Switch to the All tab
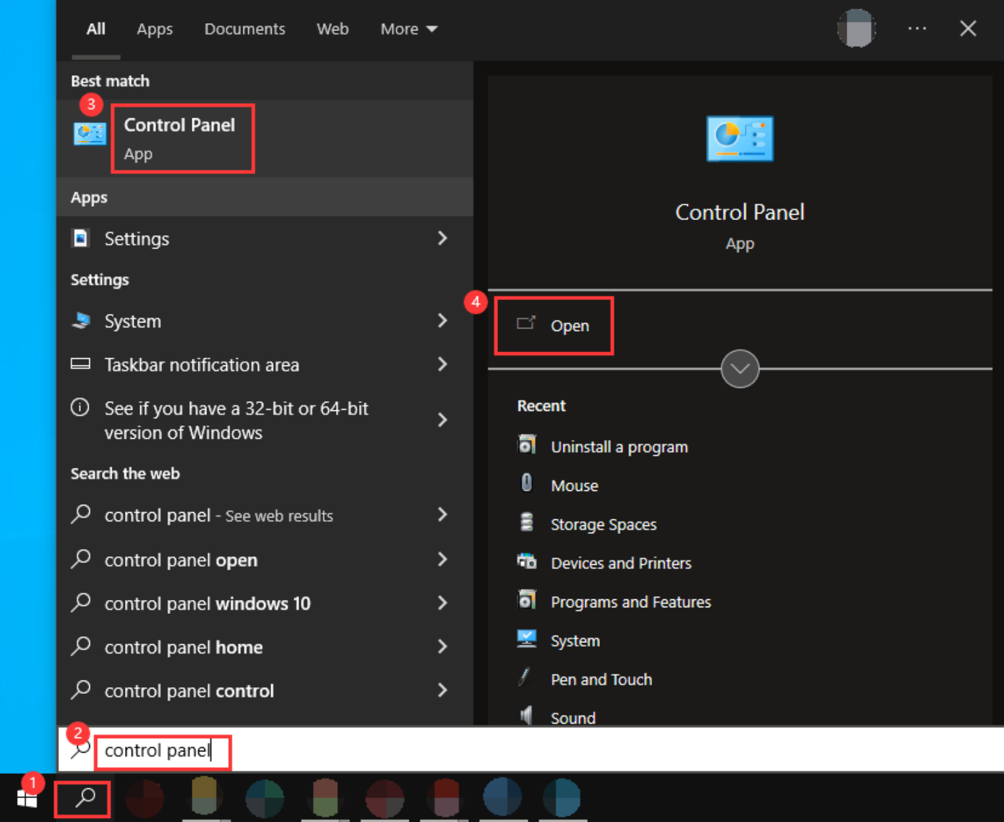The image size is (1004, 822). [96, 29]
